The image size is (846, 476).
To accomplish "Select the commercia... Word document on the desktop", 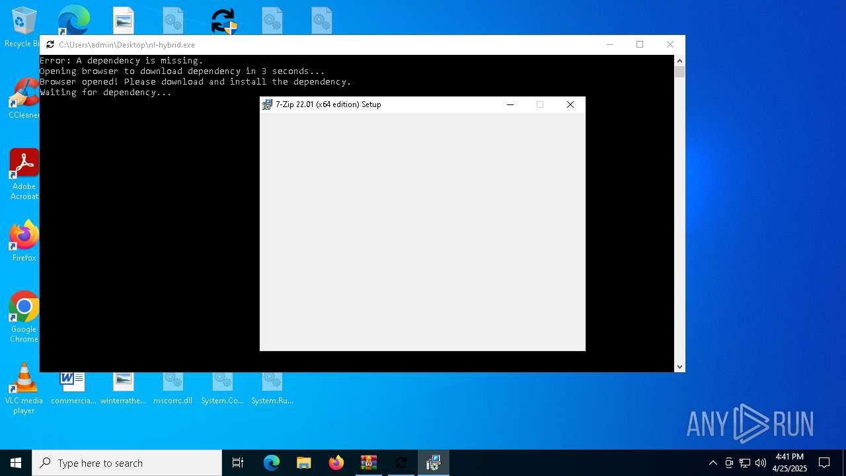I will point(73,389).
